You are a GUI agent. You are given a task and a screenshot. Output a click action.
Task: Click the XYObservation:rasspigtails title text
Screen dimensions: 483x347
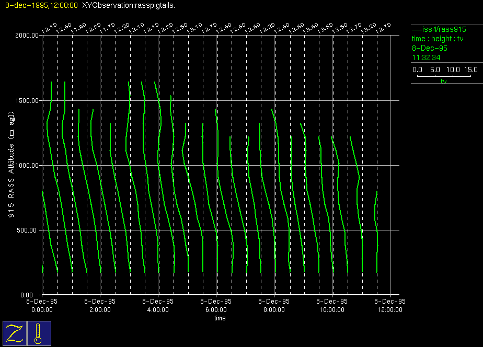click(129, 5)
